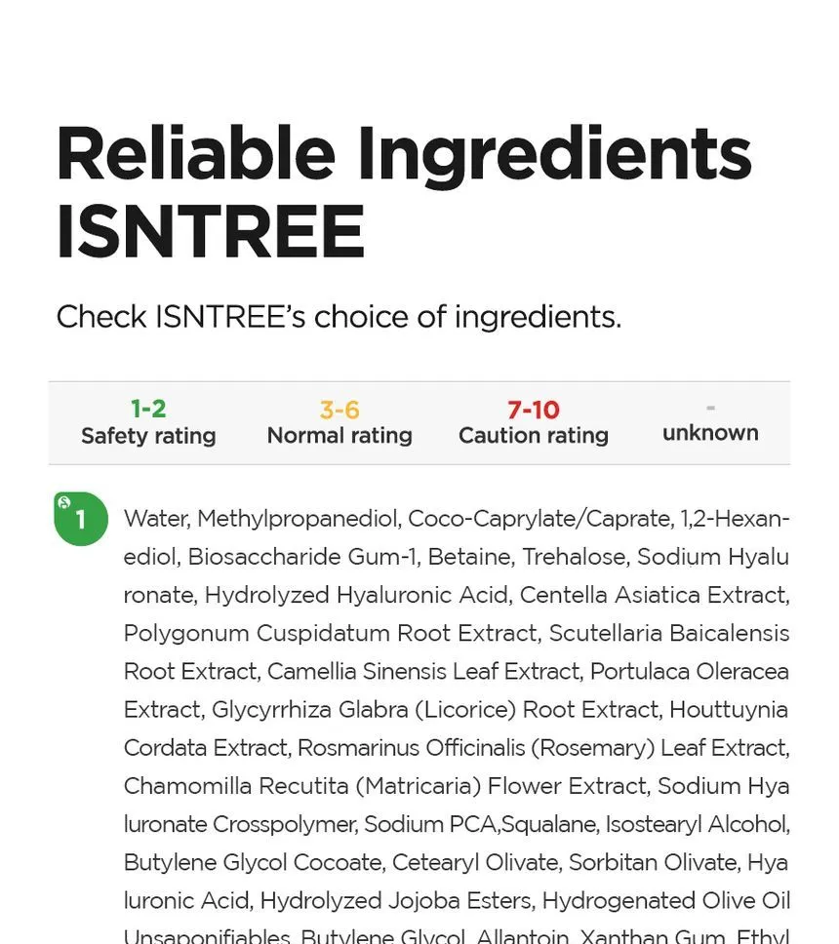
Task: Click the Camellia Sinensis Leaf Extract ingredient
Action: coord(422,671)
